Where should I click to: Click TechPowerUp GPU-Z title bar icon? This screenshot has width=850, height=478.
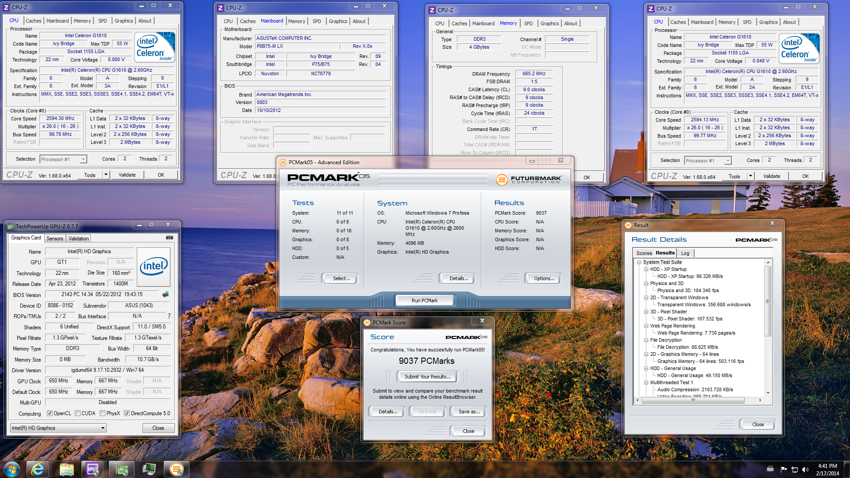tap(11, 227)
